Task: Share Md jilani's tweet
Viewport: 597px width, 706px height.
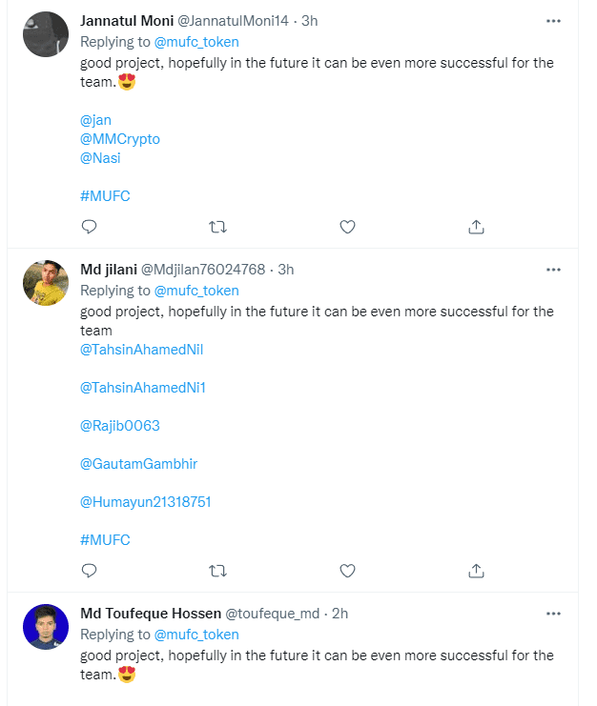Action: [x=477, y=571]
